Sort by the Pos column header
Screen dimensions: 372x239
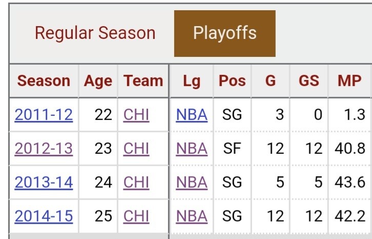tap(232, 81)
